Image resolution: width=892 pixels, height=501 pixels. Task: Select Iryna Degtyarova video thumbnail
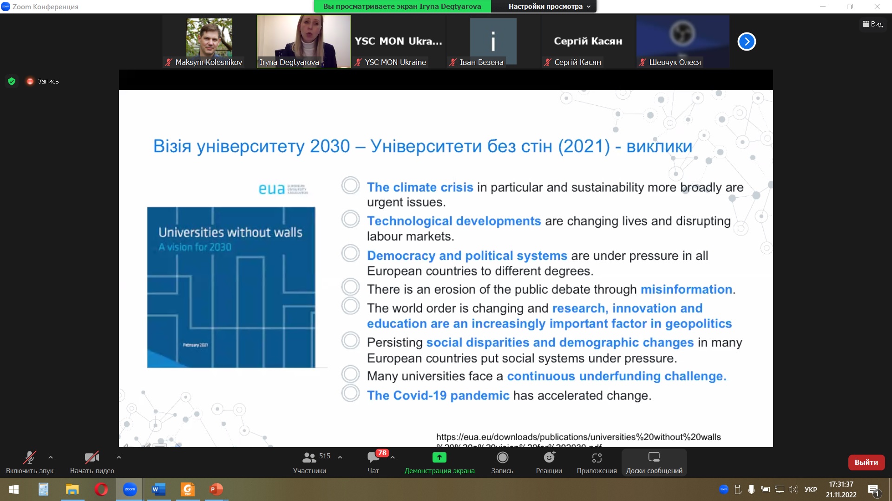304,41
